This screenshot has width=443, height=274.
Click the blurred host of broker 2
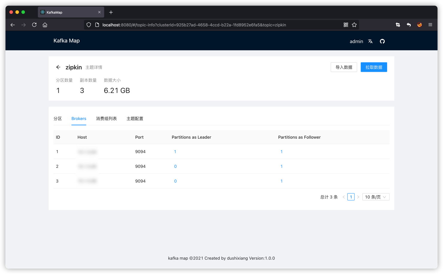click(x=87, y=166)
